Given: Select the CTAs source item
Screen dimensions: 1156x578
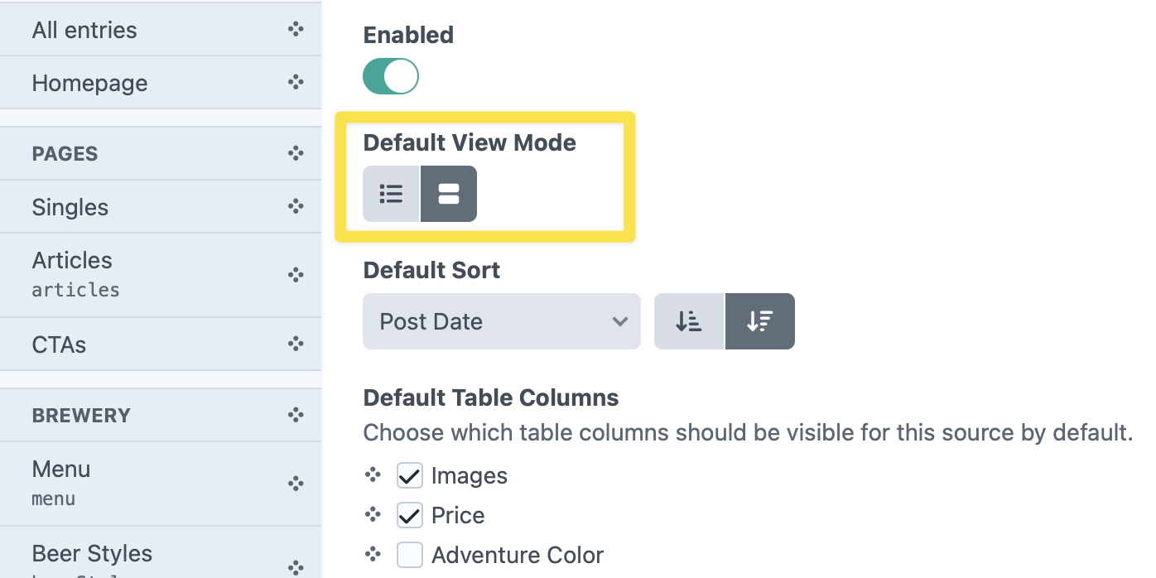Looking at the screenshot, I should (161, 344).
